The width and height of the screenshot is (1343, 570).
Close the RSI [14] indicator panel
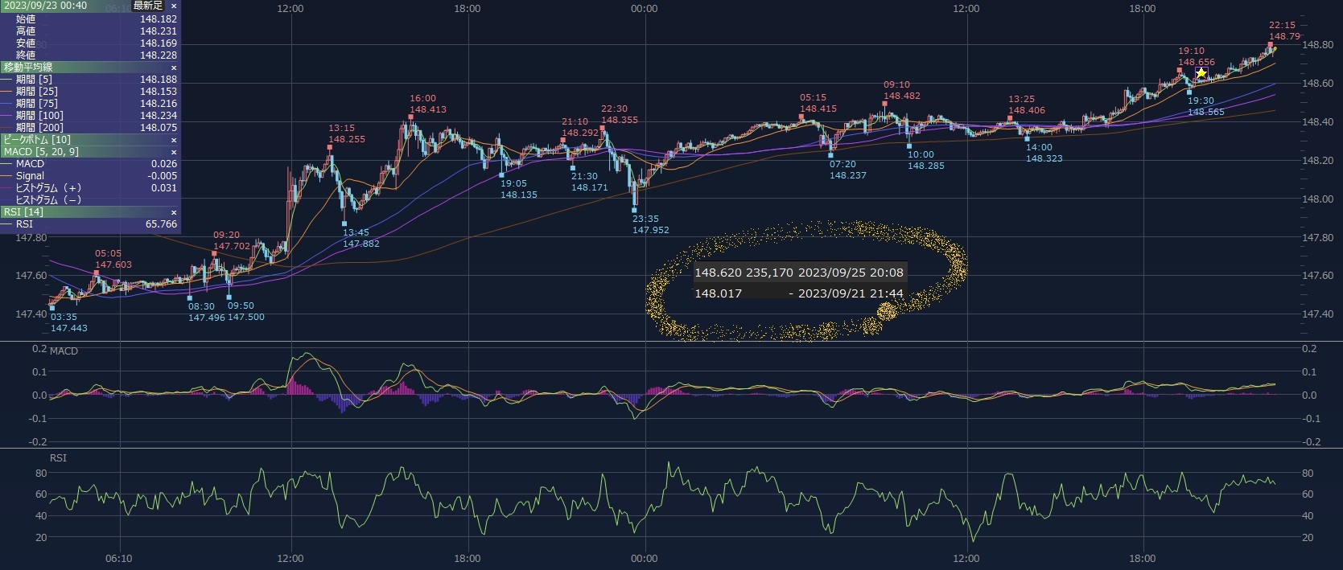click(173, 212)
